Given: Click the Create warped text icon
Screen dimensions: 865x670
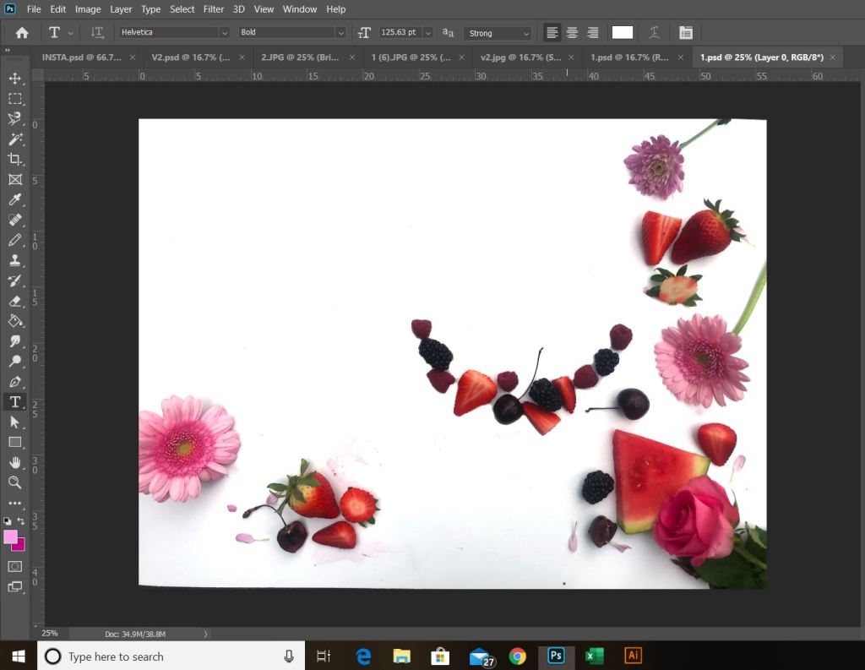Looking at the screenshot, I should 654,33.
